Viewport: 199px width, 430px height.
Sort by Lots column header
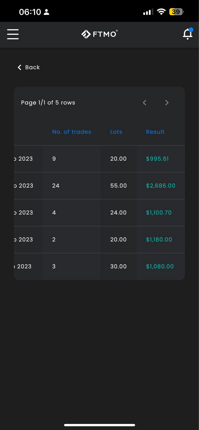coord(116,132)
